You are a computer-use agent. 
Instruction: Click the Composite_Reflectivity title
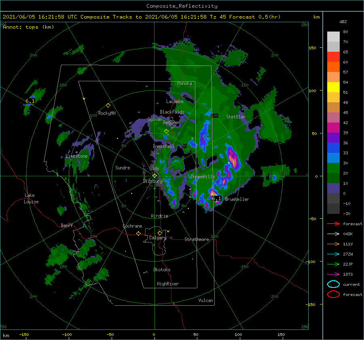[x=182, y=6]
